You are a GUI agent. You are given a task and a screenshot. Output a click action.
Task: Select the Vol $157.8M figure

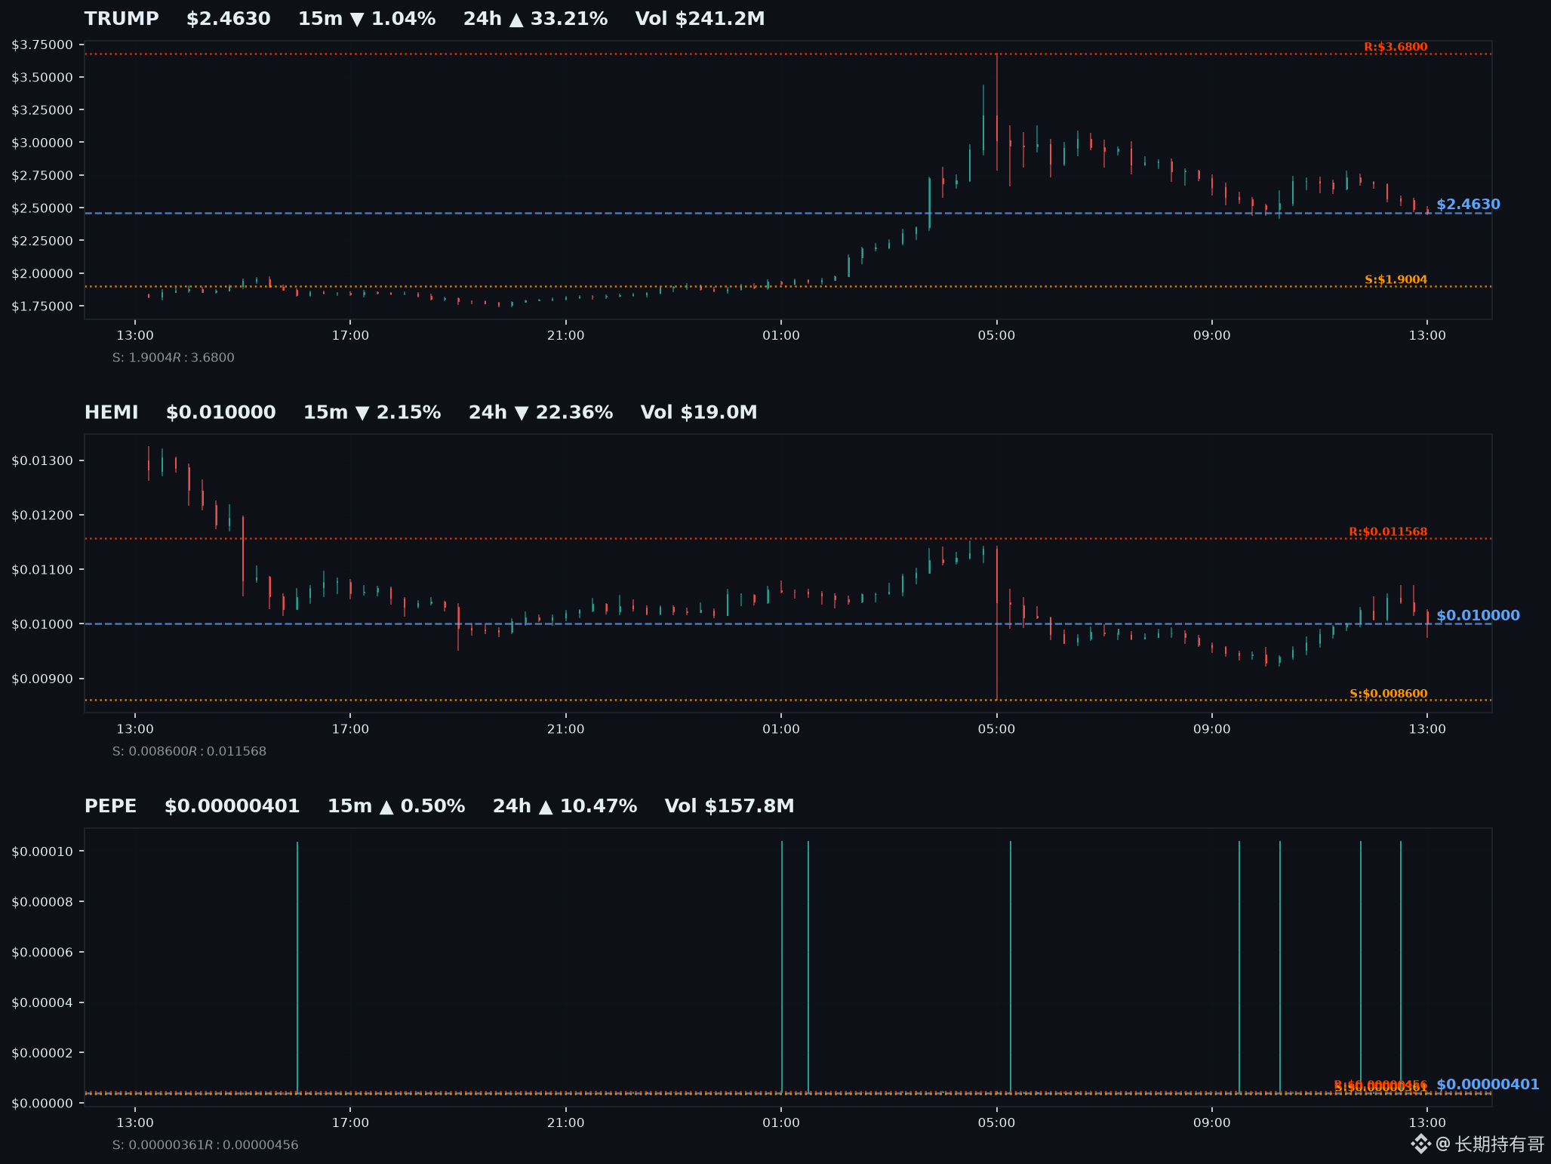[729, 807]
